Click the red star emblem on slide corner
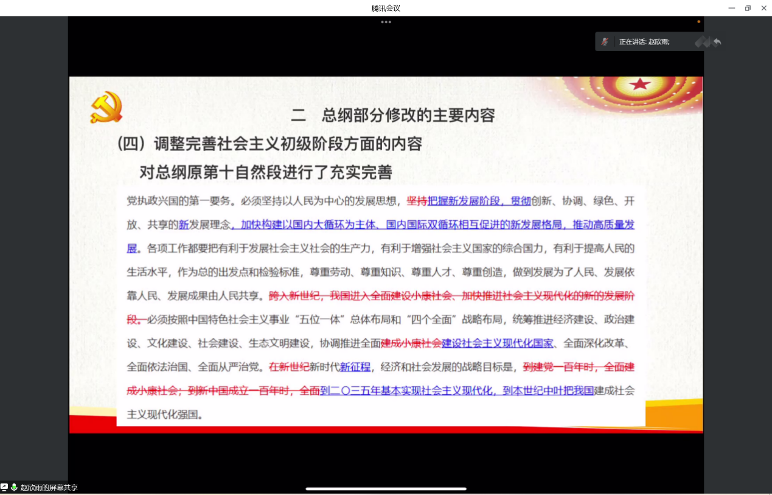The image size is (772, 495). coord(640,85)
